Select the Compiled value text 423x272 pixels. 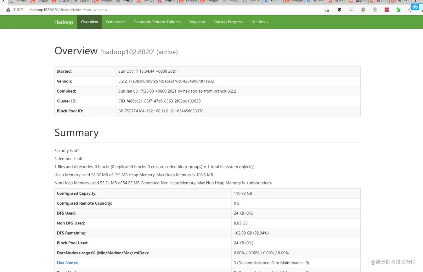click(177, 91)
